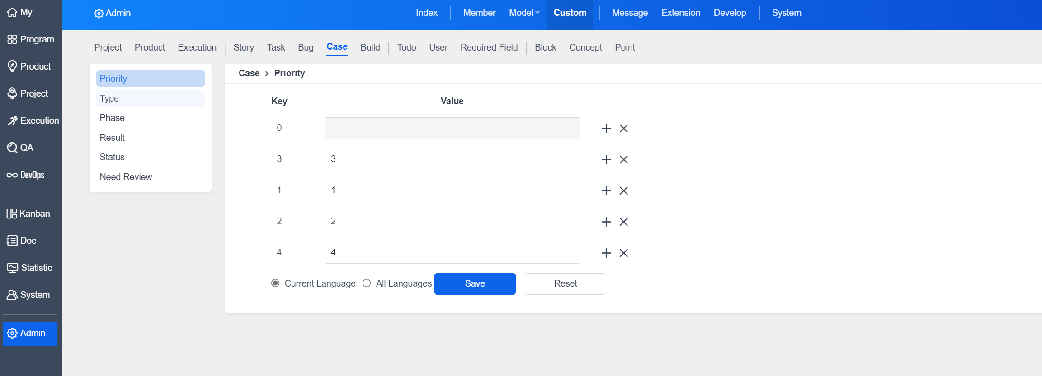This screenshot has width=1042, height=376.
Task: Delete the row with key 3
Action: click(623, 160)
